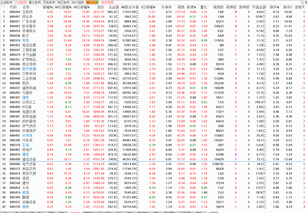Image resolution: width=307 pixels, height=213 pixels.
Task: Select the 电器仪表 sector name
Action: coord(29,112)
